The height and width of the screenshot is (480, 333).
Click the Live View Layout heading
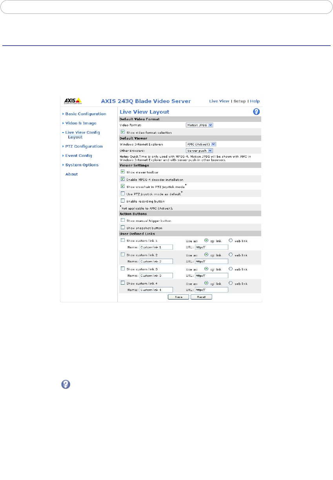coord(144,112)
